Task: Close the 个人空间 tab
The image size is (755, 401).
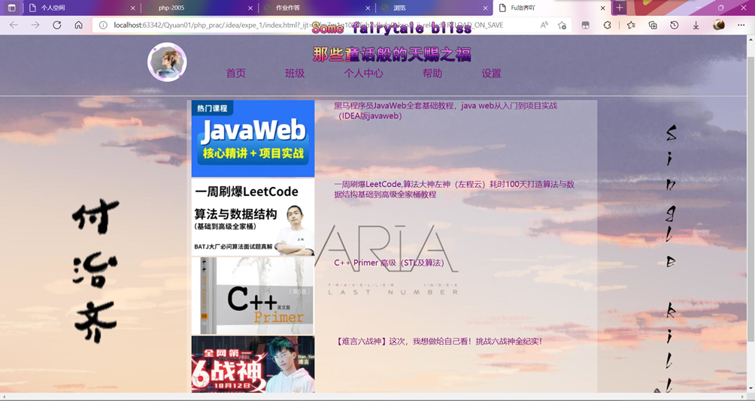Action: (133, 8)
